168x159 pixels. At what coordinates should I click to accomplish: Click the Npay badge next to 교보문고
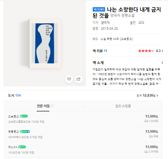24,116
